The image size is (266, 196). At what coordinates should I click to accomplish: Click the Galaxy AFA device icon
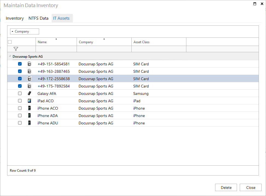point(29,93)
